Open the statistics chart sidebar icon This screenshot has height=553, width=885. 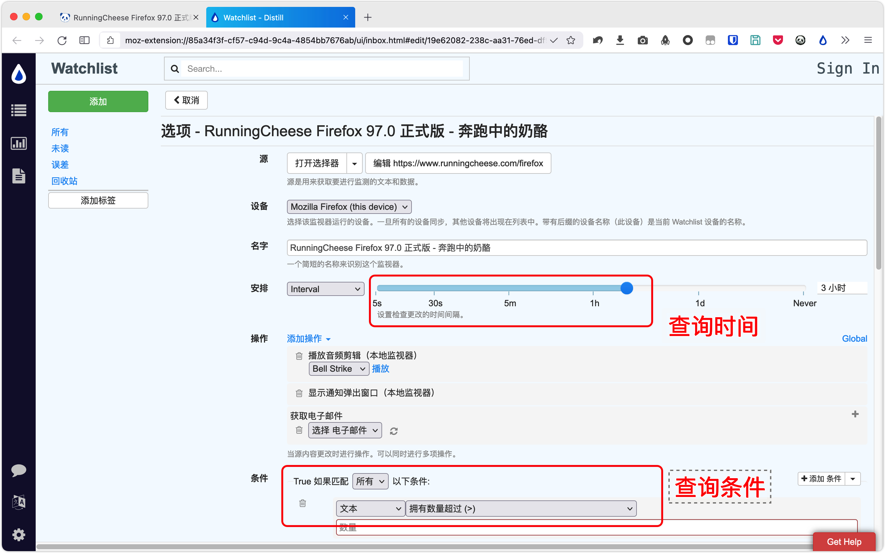pyautogui.click(x=19, y=143)
